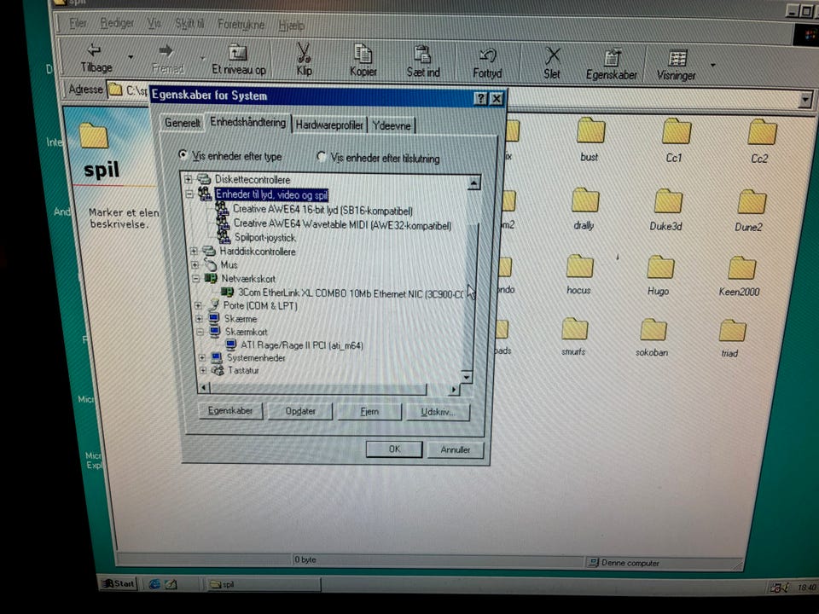The width and height of the screenshot is (819, 614).
Task: Click the Slet delete icon
Action: pyautogui.click(x=552, y=56)
